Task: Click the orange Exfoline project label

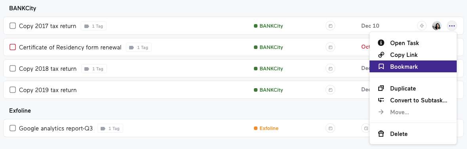Action: pos(266,128)
